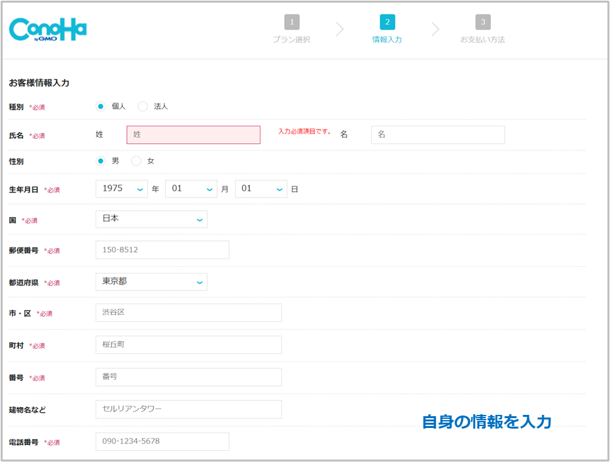This screenshot has width=610, height=462.
Task: Open the prefecture dropdown showing 東京都
Action: click(x=151, y=282)
